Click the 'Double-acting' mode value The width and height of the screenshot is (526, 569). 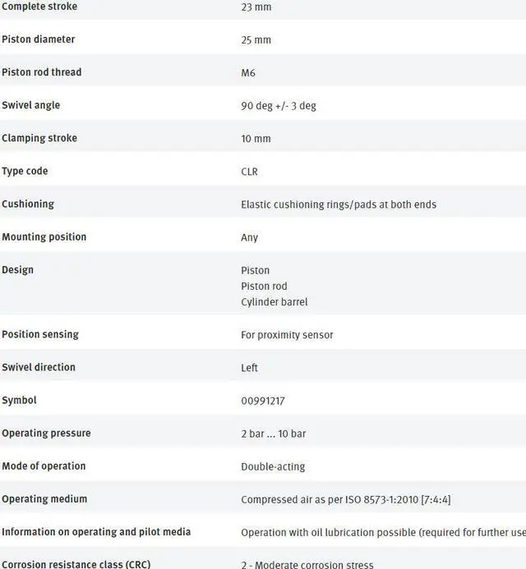click(x=273, y=466)
